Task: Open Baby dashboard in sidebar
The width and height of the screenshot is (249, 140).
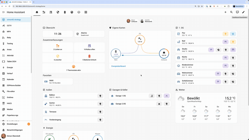Action: click(16, 38)
